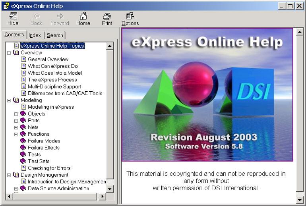
Task: Minimize the eXpress Online Help window
Action: tap(281, 6)
